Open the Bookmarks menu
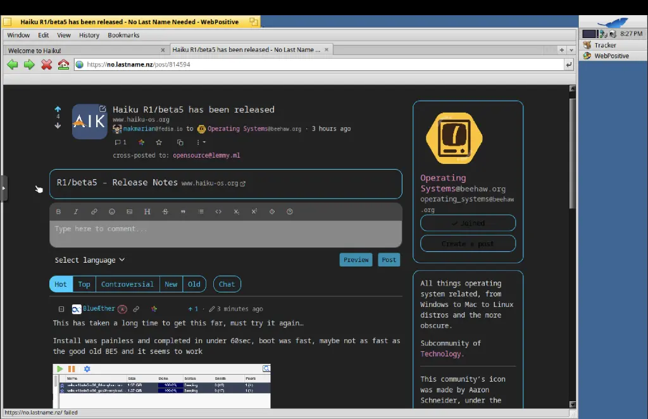 (x=123, y=35)
